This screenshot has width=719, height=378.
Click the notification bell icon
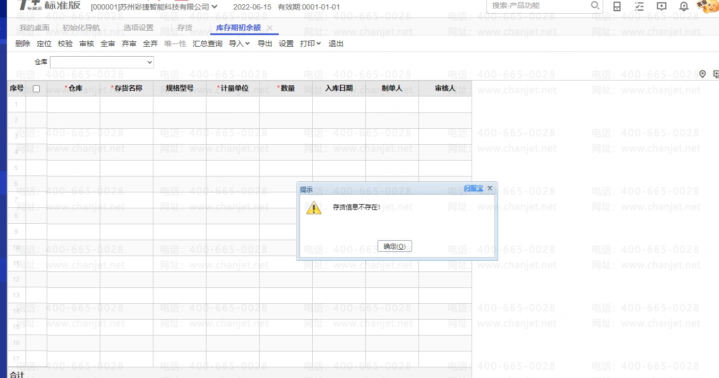684,6
